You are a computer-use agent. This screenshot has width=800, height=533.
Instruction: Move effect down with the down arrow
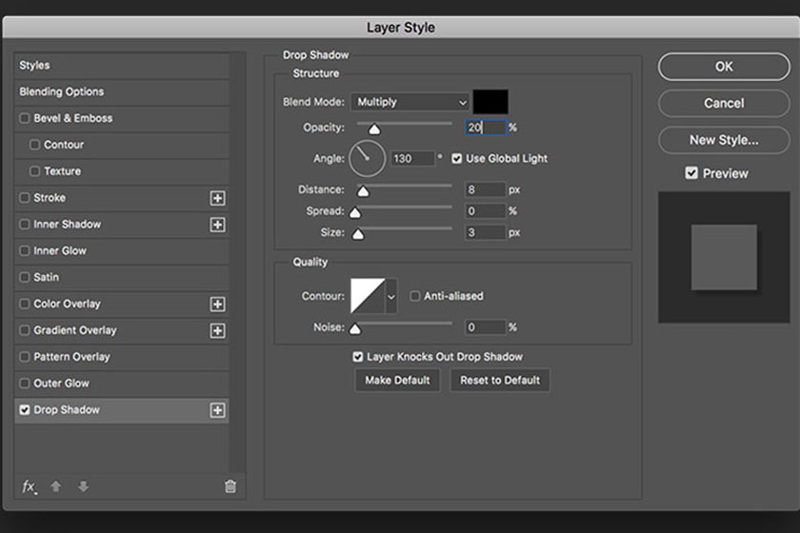pos(83,486)
